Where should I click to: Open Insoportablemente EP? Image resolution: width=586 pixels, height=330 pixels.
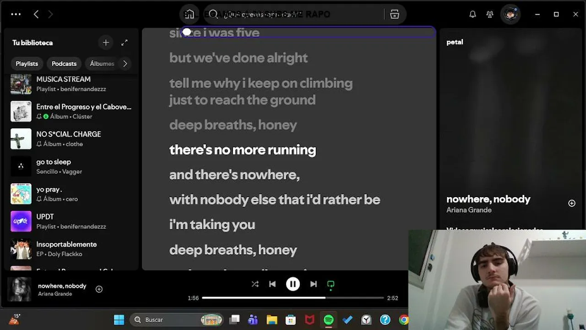(x=71, y=249)
